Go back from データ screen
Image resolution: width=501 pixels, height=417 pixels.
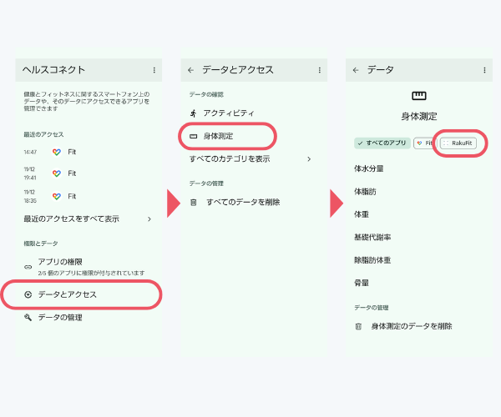point(356,70)
